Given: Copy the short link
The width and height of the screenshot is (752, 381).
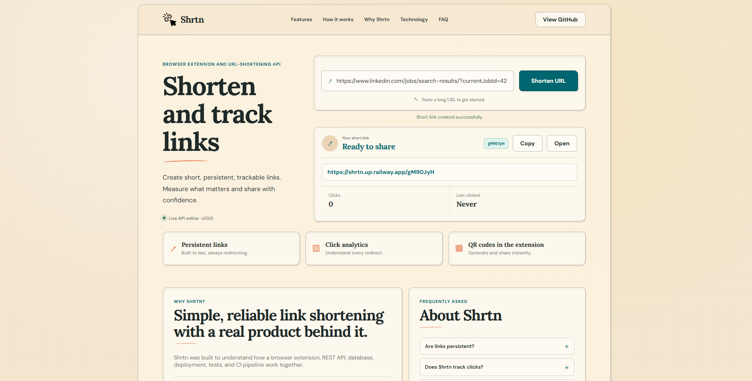Looking at the screenshot, I should coord(527,143).
